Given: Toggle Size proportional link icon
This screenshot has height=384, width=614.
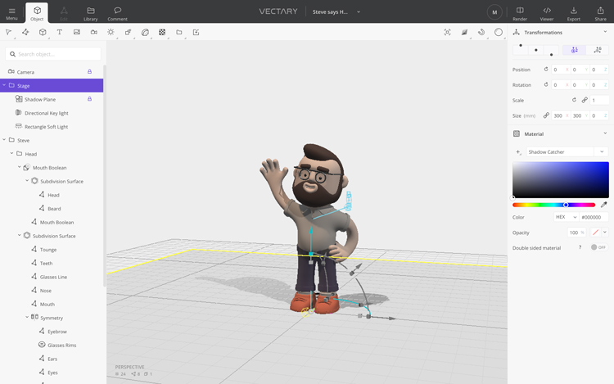Looking at the screenshot, I should tap(546, 115).
